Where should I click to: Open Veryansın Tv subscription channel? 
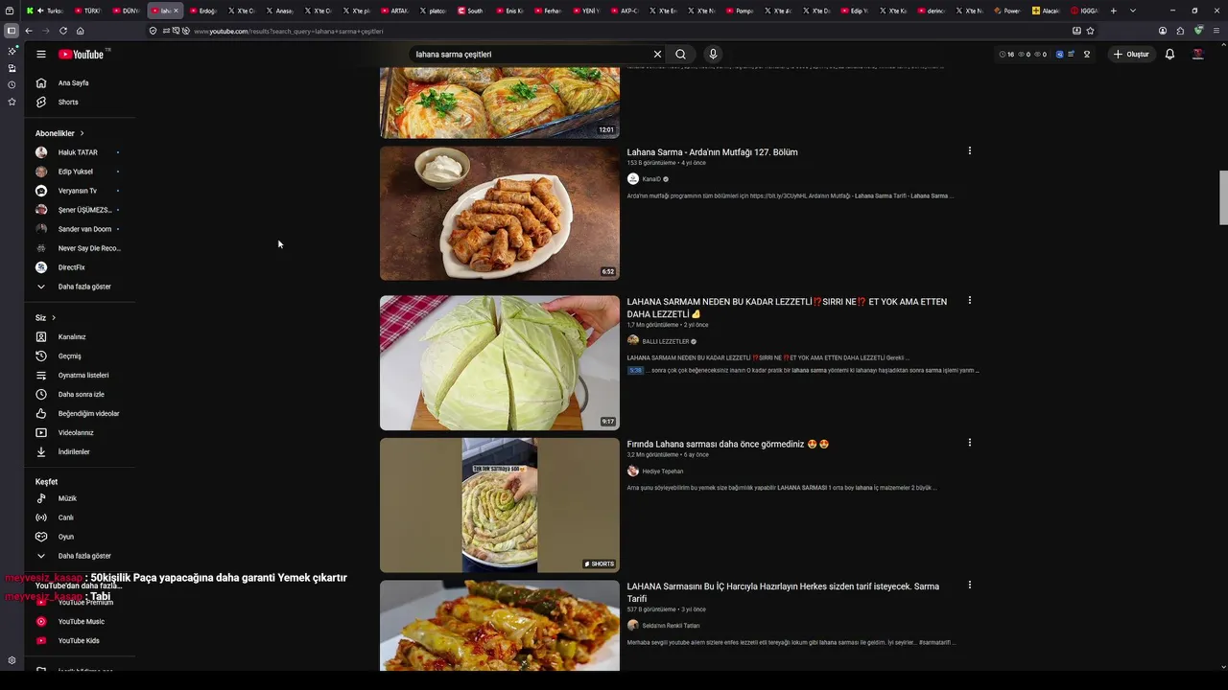pos(80,191)
